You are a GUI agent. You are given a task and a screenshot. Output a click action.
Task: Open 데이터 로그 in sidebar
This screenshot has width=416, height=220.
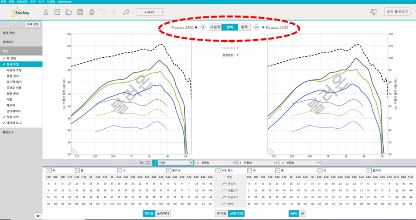(14, 123)
